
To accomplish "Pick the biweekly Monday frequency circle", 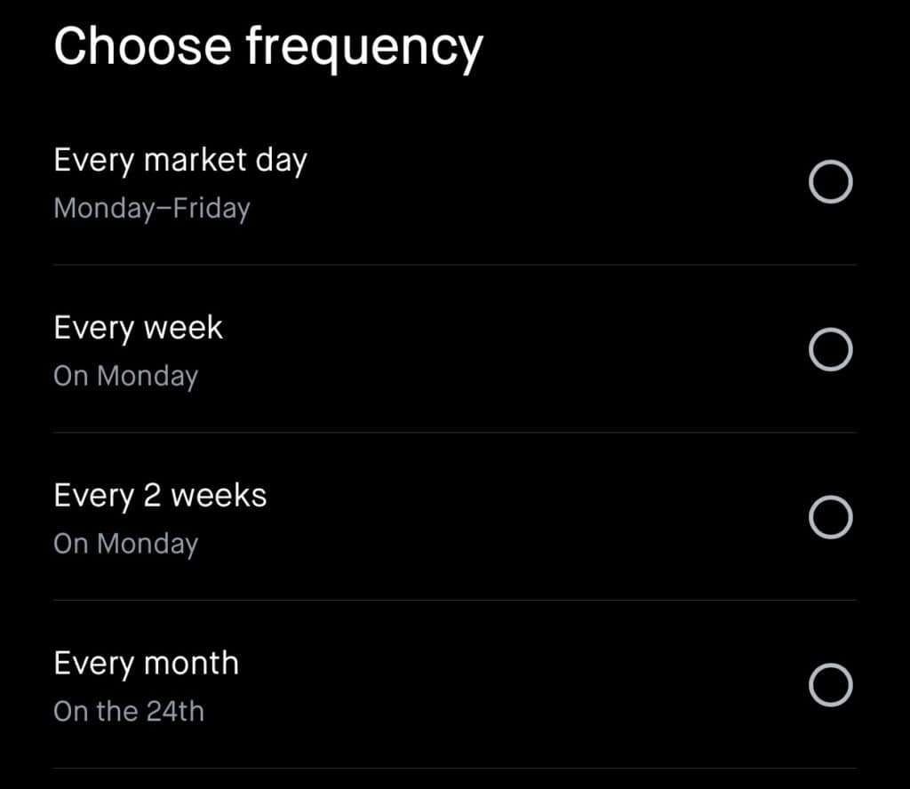I will (831, 517).
